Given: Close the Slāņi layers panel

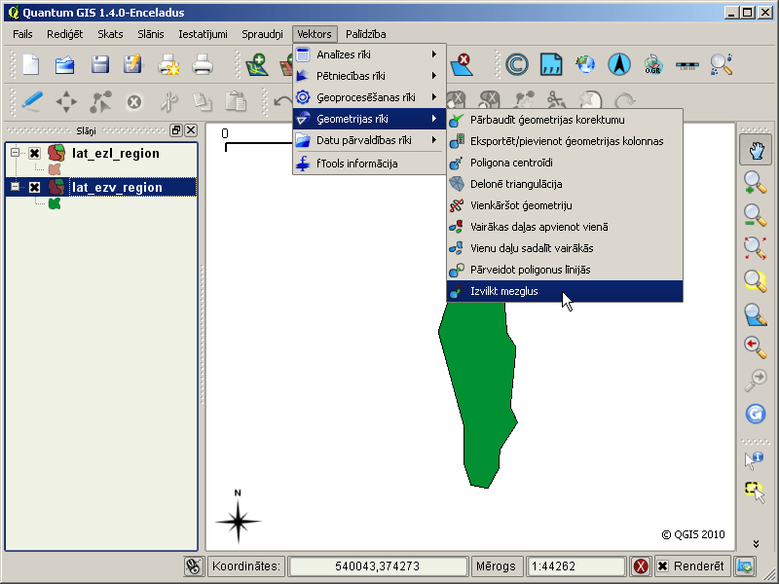Looking at the screenshot, I should [x=191, y=130].
